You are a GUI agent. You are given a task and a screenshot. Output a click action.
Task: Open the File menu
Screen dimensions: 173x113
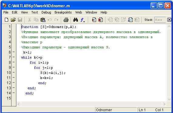6,12
